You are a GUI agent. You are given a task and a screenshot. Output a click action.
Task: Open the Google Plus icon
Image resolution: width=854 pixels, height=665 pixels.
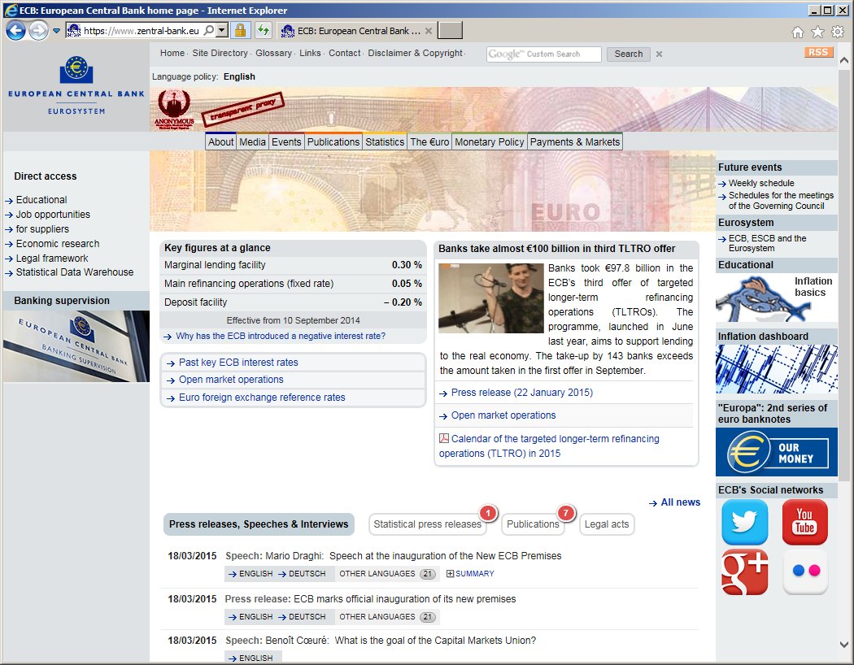click(744, 572)
